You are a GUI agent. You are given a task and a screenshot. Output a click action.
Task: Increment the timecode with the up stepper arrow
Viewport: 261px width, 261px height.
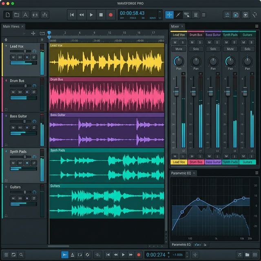pos(160,12)
